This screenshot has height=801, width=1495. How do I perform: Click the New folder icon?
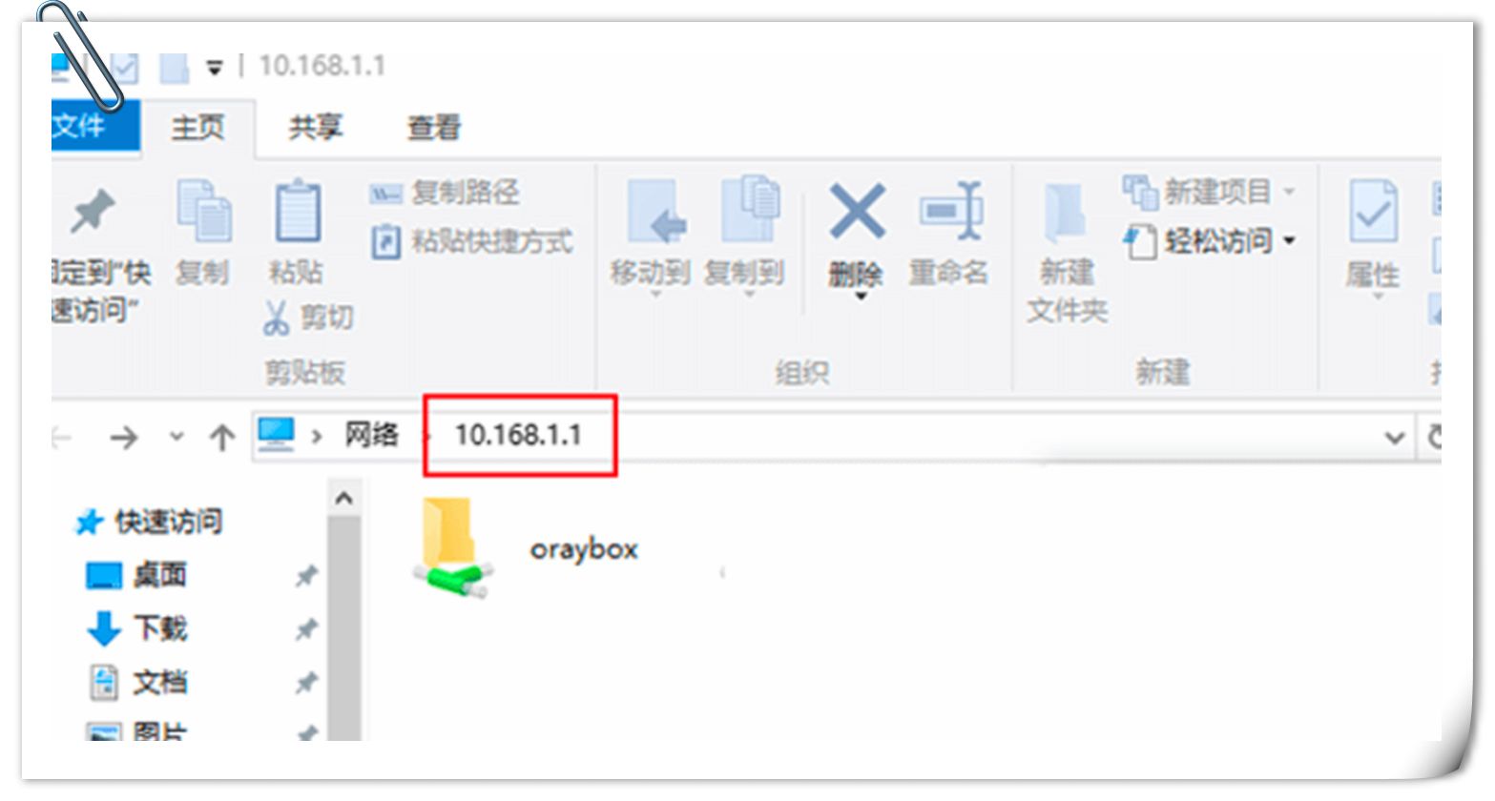coord(1065,212)
